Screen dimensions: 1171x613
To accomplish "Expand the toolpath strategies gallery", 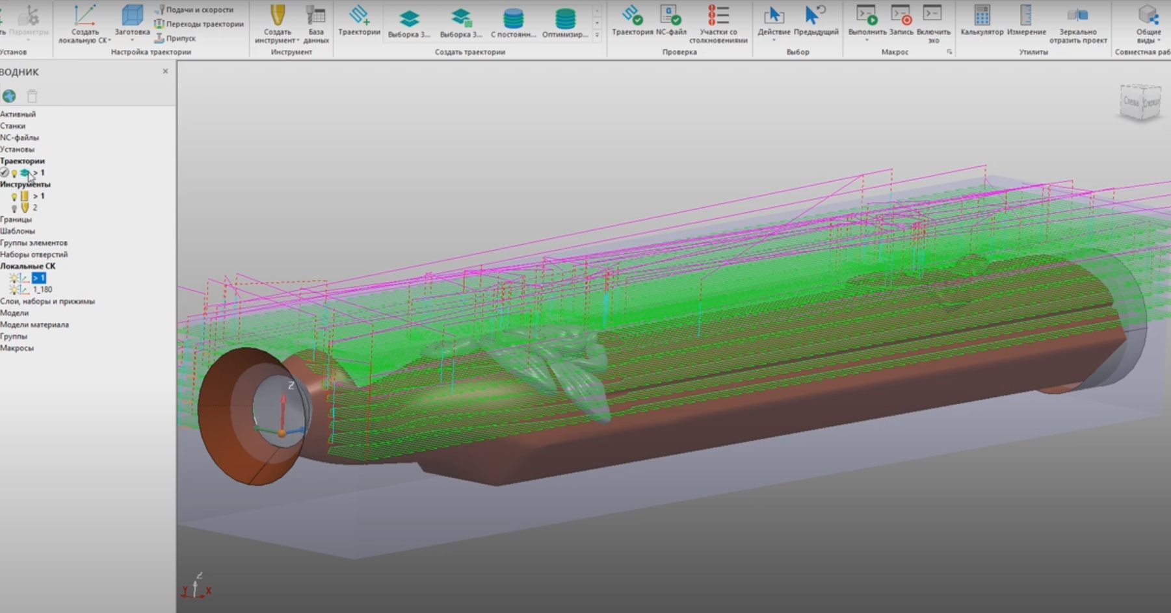I will (597, 35).
